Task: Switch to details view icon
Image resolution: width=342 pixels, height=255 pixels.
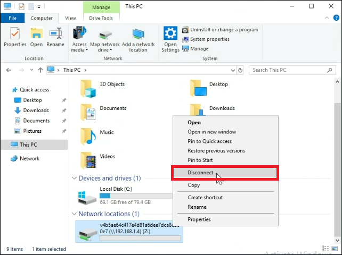Action: (325, 249)
